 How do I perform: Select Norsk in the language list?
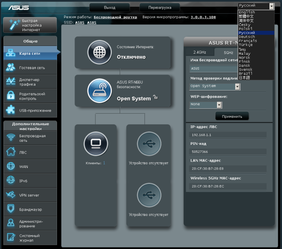point(256,57)
